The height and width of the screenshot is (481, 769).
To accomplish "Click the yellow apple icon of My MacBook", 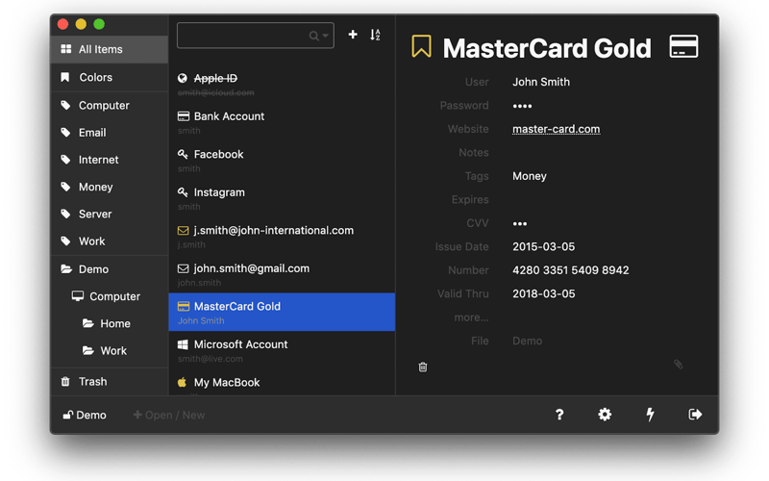I will tap(182, 382).
